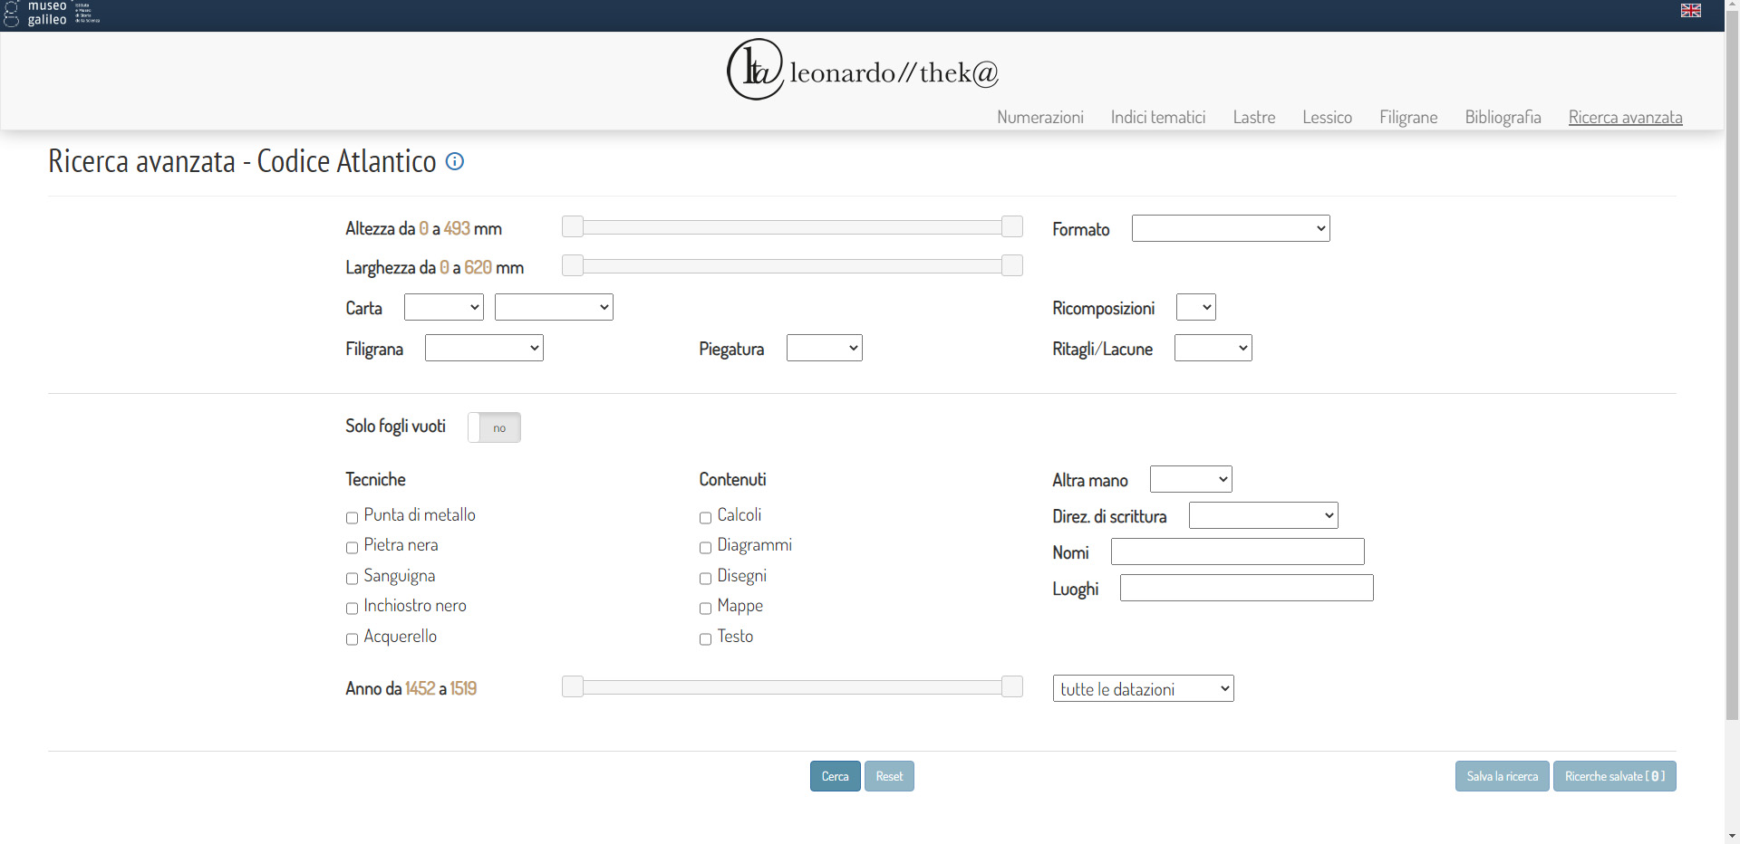Tick the Diagrammi checkbox

coord(705,547)
